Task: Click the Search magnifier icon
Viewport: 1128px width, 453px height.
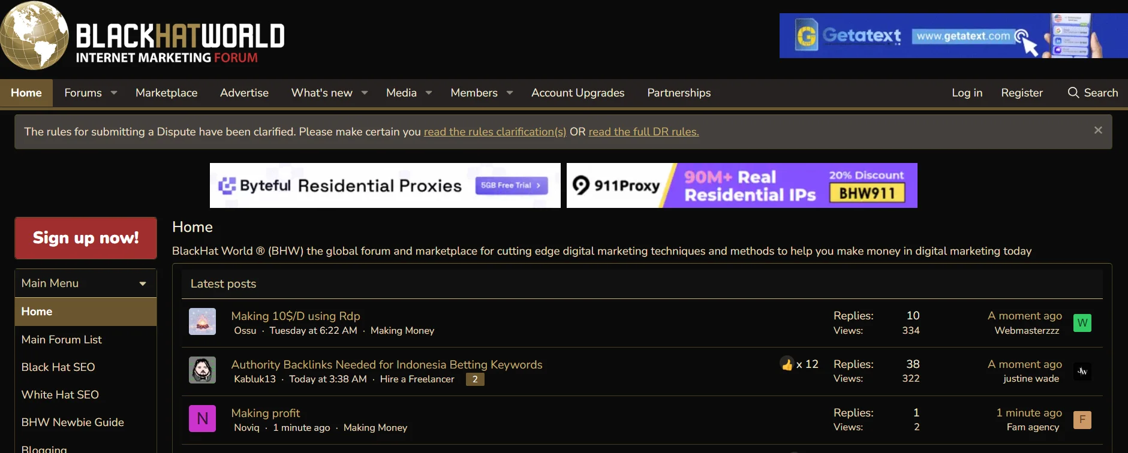Action: (1073, 93)
